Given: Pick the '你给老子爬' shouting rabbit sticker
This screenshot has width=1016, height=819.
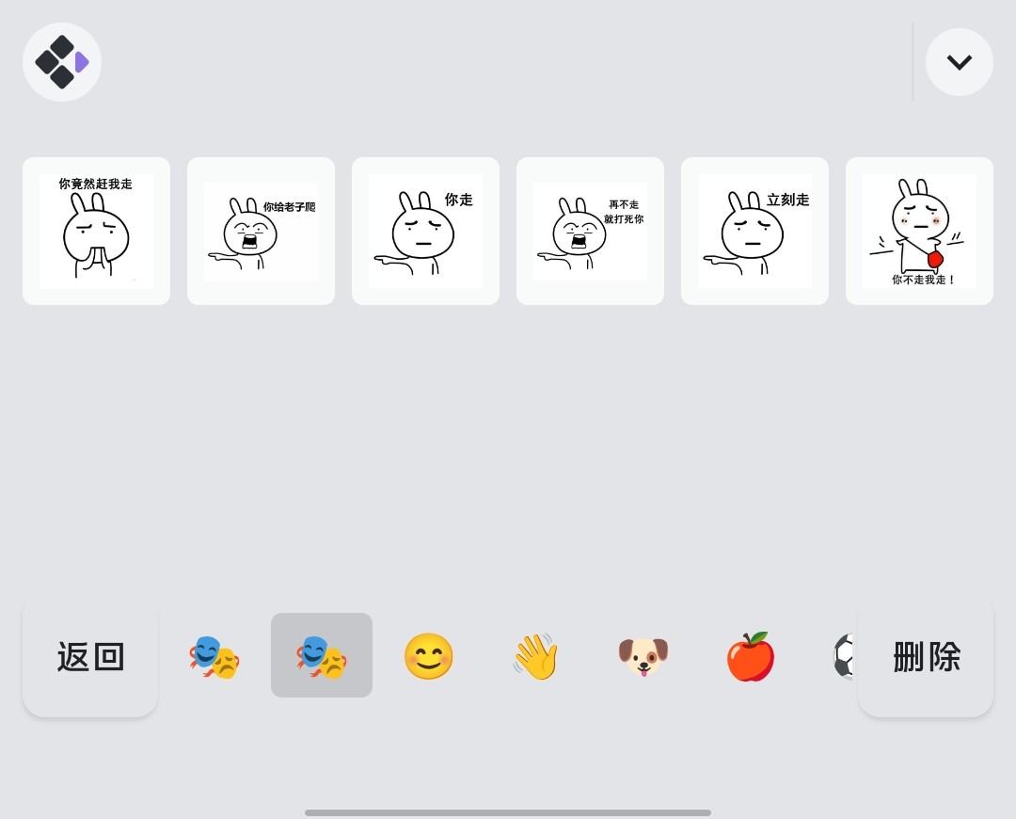Looking at the screenshot, I should coord(262,231).
